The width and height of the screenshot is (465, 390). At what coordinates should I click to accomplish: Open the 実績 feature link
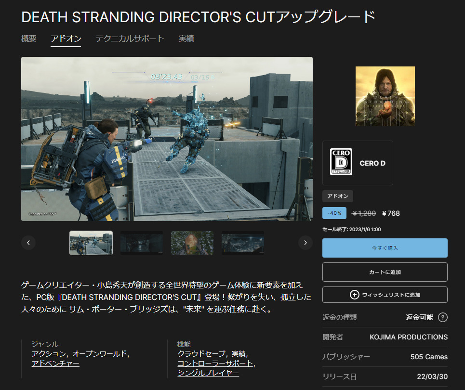point(239,354)
